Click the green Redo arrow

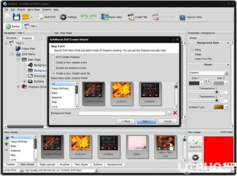(93, 17)
